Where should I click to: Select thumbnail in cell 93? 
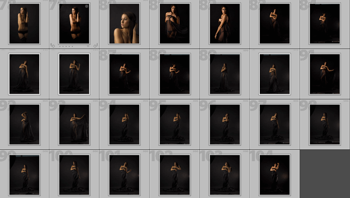(x=74, y=124)
